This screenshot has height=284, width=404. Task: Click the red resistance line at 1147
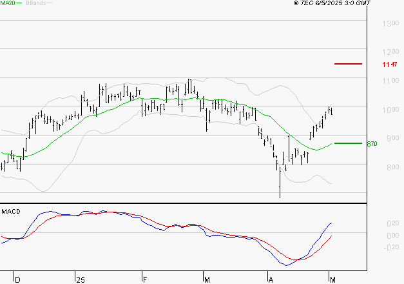pos(348,64)
